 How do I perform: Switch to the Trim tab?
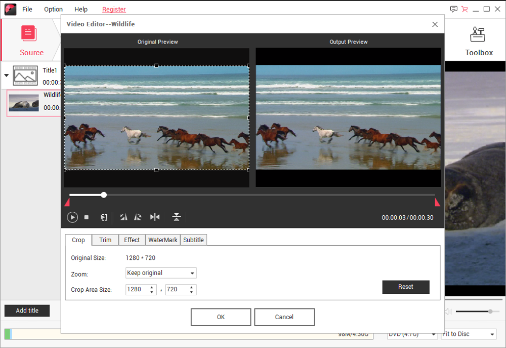[105, 240]
